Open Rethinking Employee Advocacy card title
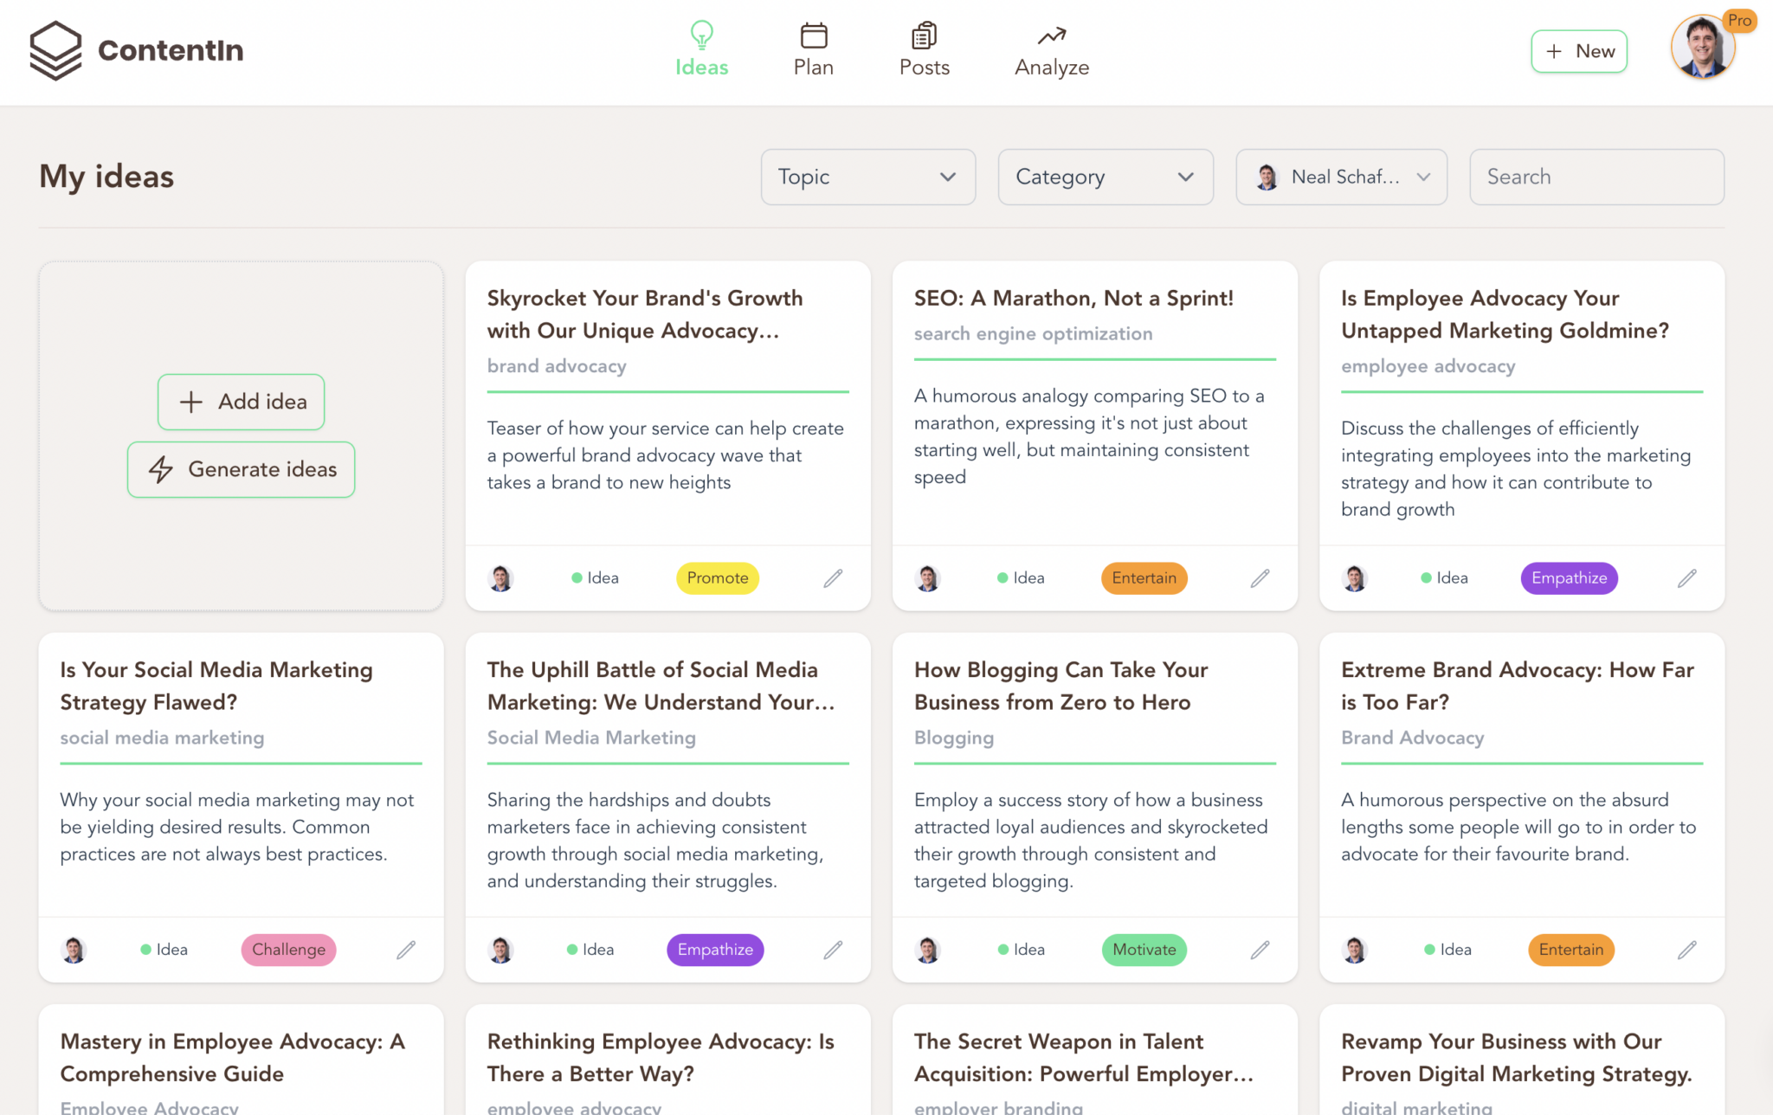Screen dimensions: 1773x1115 (661, 1057)
